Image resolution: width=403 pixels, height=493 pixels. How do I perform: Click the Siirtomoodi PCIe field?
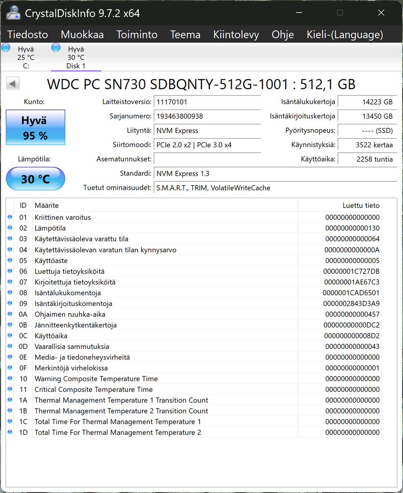pos(207,145)
